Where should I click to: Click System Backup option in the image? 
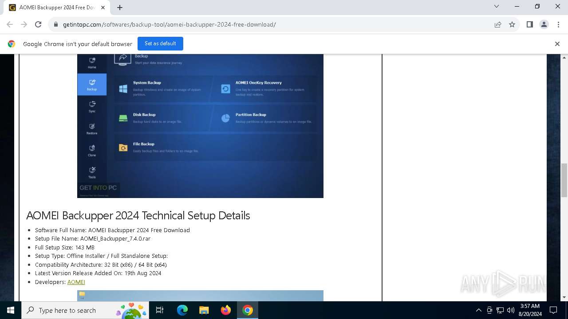point(162,88)
